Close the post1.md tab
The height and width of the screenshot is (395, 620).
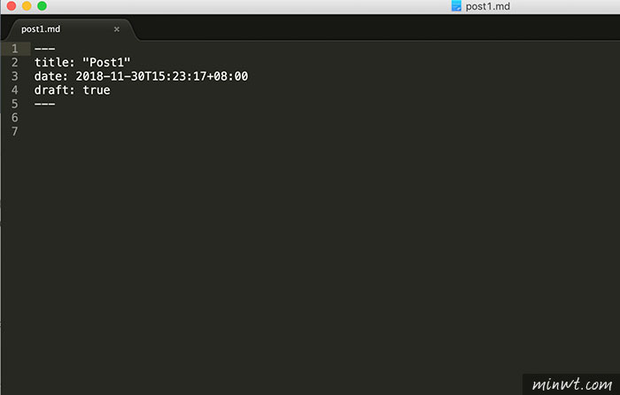pos(117,29)
